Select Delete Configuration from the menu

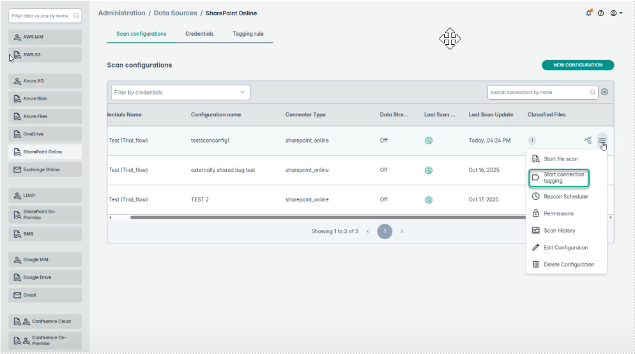568,265
